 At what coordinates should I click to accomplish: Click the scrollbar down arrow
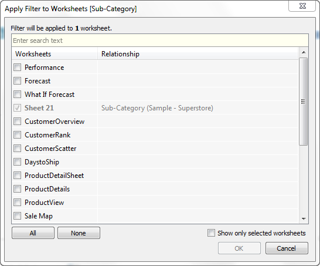pyautogui.click(x=304, y=219)
